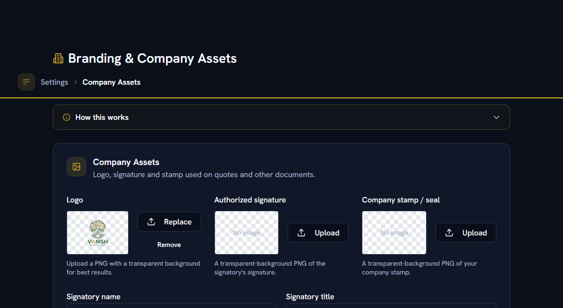
Task: Click the 'Upload a PNG with a transparent background' hint
Action: [x=133, y=268]
